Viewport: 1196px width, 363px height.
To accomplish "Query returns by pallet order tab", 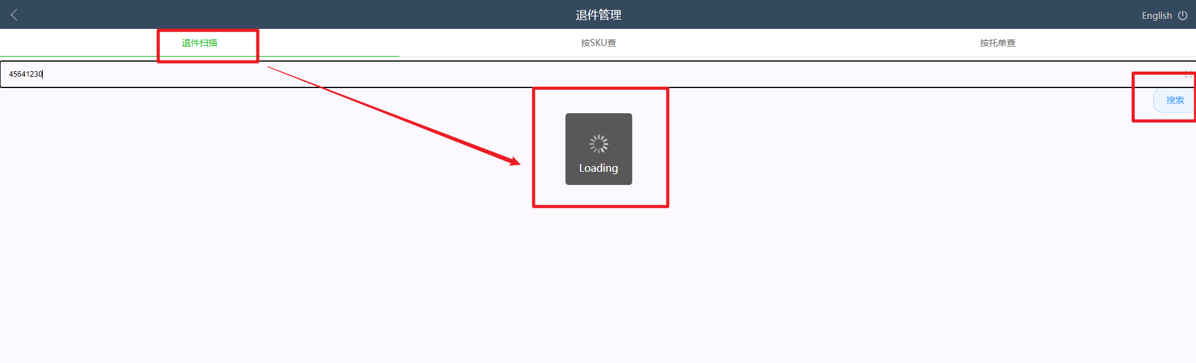I will point(998,43).
